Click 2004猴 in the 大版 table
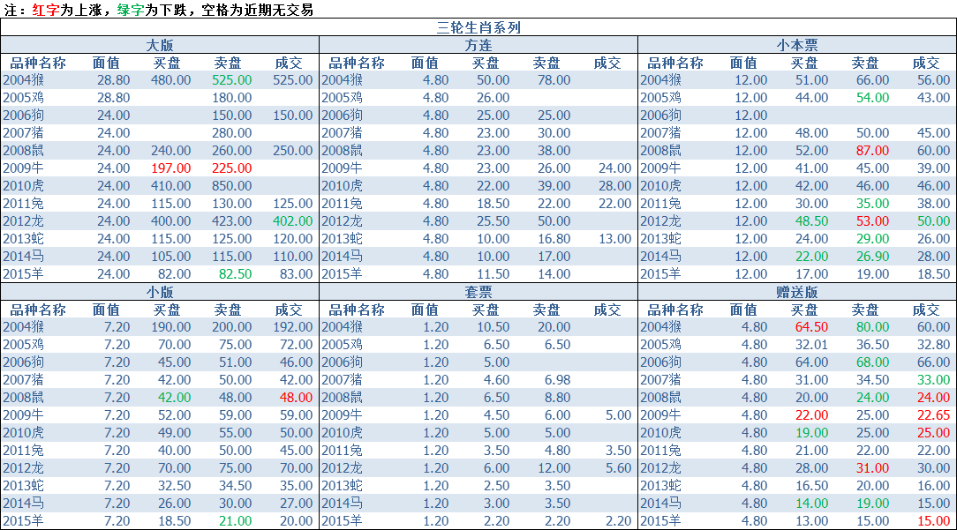This screenshot has height=530, width=957. click(x=24, y=80)
